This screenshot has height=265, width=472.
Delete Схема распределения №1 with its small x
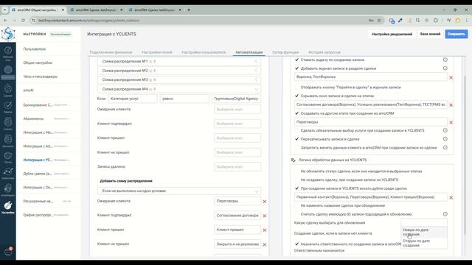tap(150, 62)
